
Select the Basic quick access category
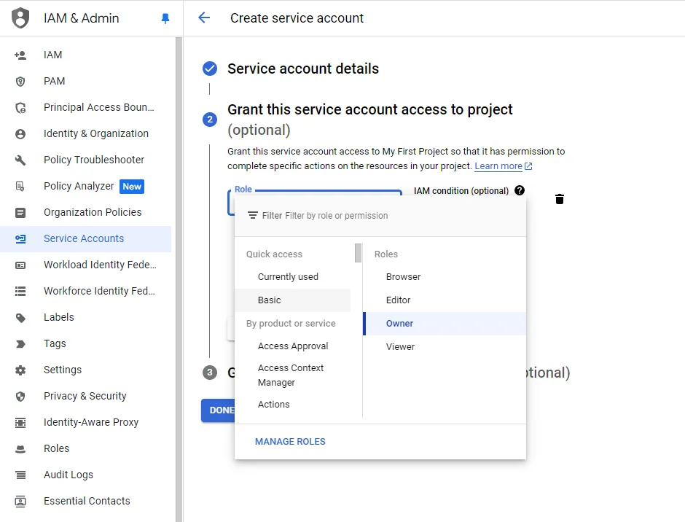(x=270, y=300)
